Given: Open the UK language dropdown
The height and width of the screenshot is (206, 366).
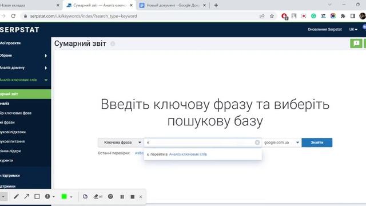Looking at the screenshot, I should point(353,29).
